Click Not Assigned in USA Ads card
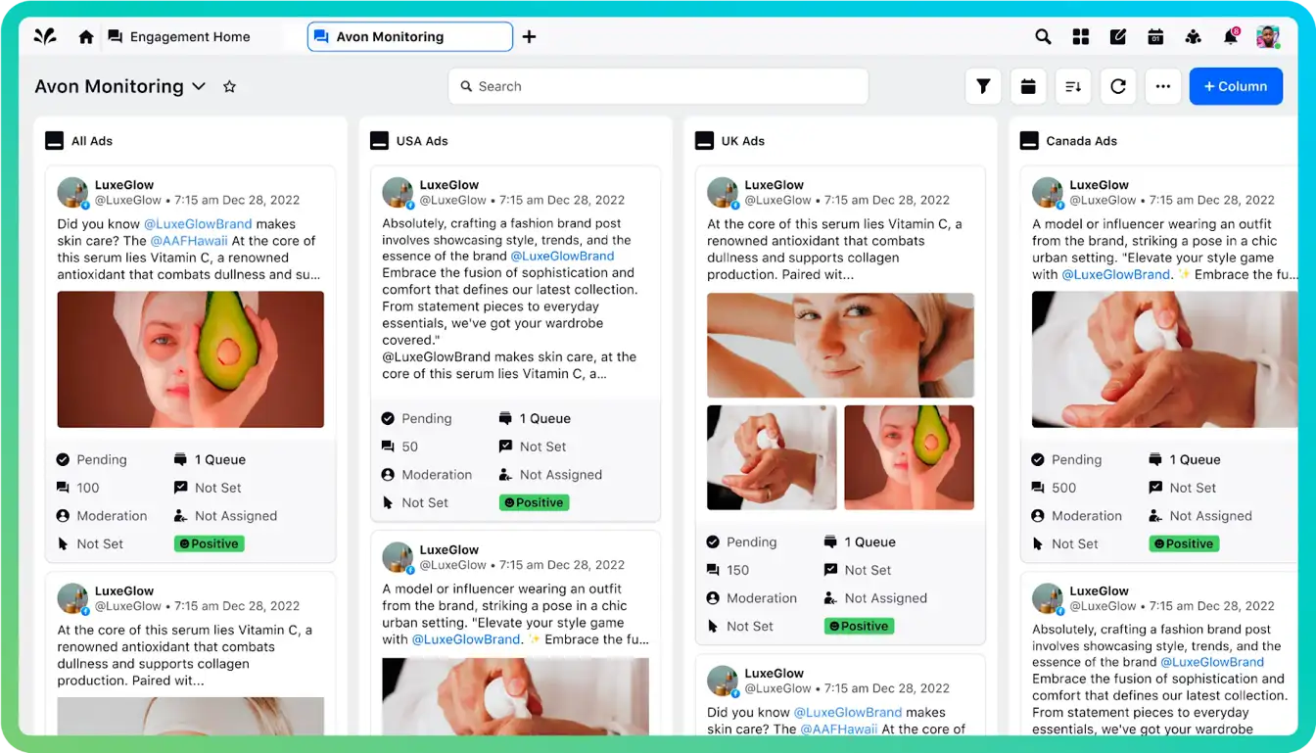This screenshot has width=1316, height=753. point(550,475)
